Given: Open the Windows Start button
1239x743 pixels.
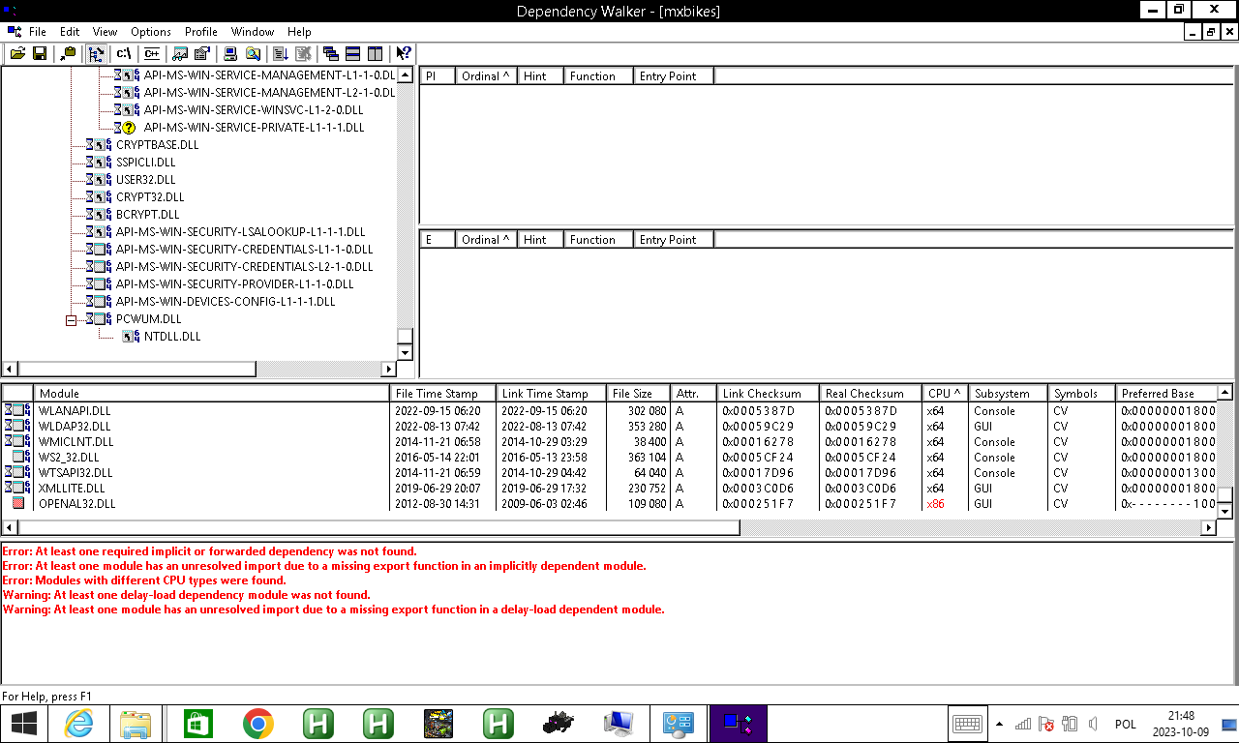Looking at the screenshot, I should pyautogui.click(x=23, y=724).
